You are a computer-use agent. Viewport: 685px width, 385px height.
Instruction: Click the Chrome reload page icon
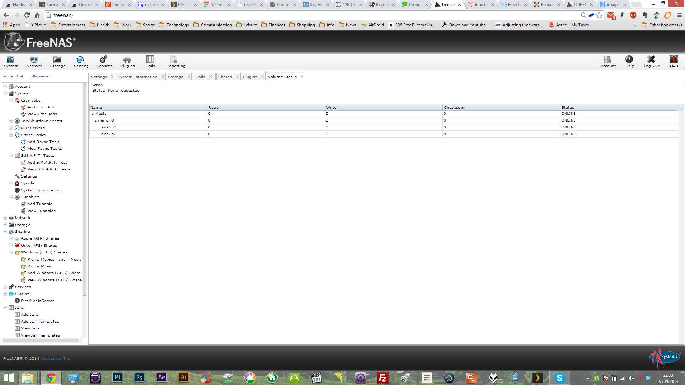point(27,15)
